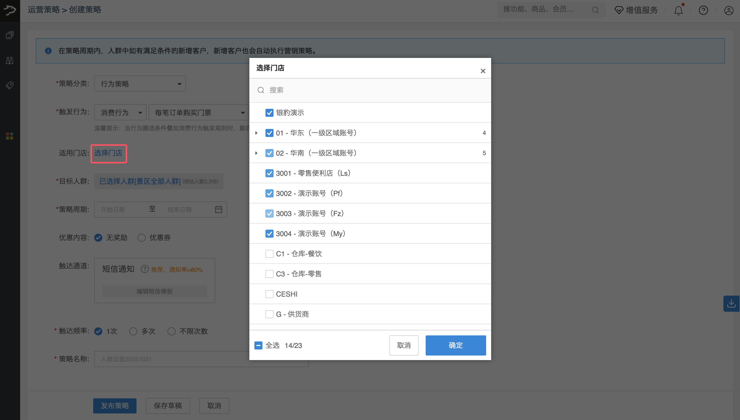Open the help question mark icon
The image size is (740, 420).
[703, 11]
